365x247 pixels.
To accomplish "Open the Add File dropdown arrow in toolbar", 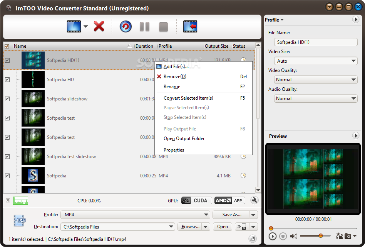I will tap(85, 27).
